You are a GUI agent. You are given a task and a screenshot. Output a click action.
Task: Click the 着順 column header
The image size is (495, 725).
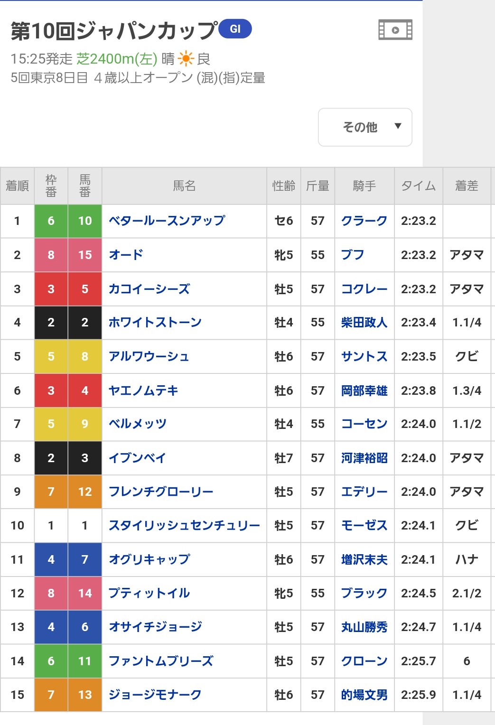click(17, 186)
